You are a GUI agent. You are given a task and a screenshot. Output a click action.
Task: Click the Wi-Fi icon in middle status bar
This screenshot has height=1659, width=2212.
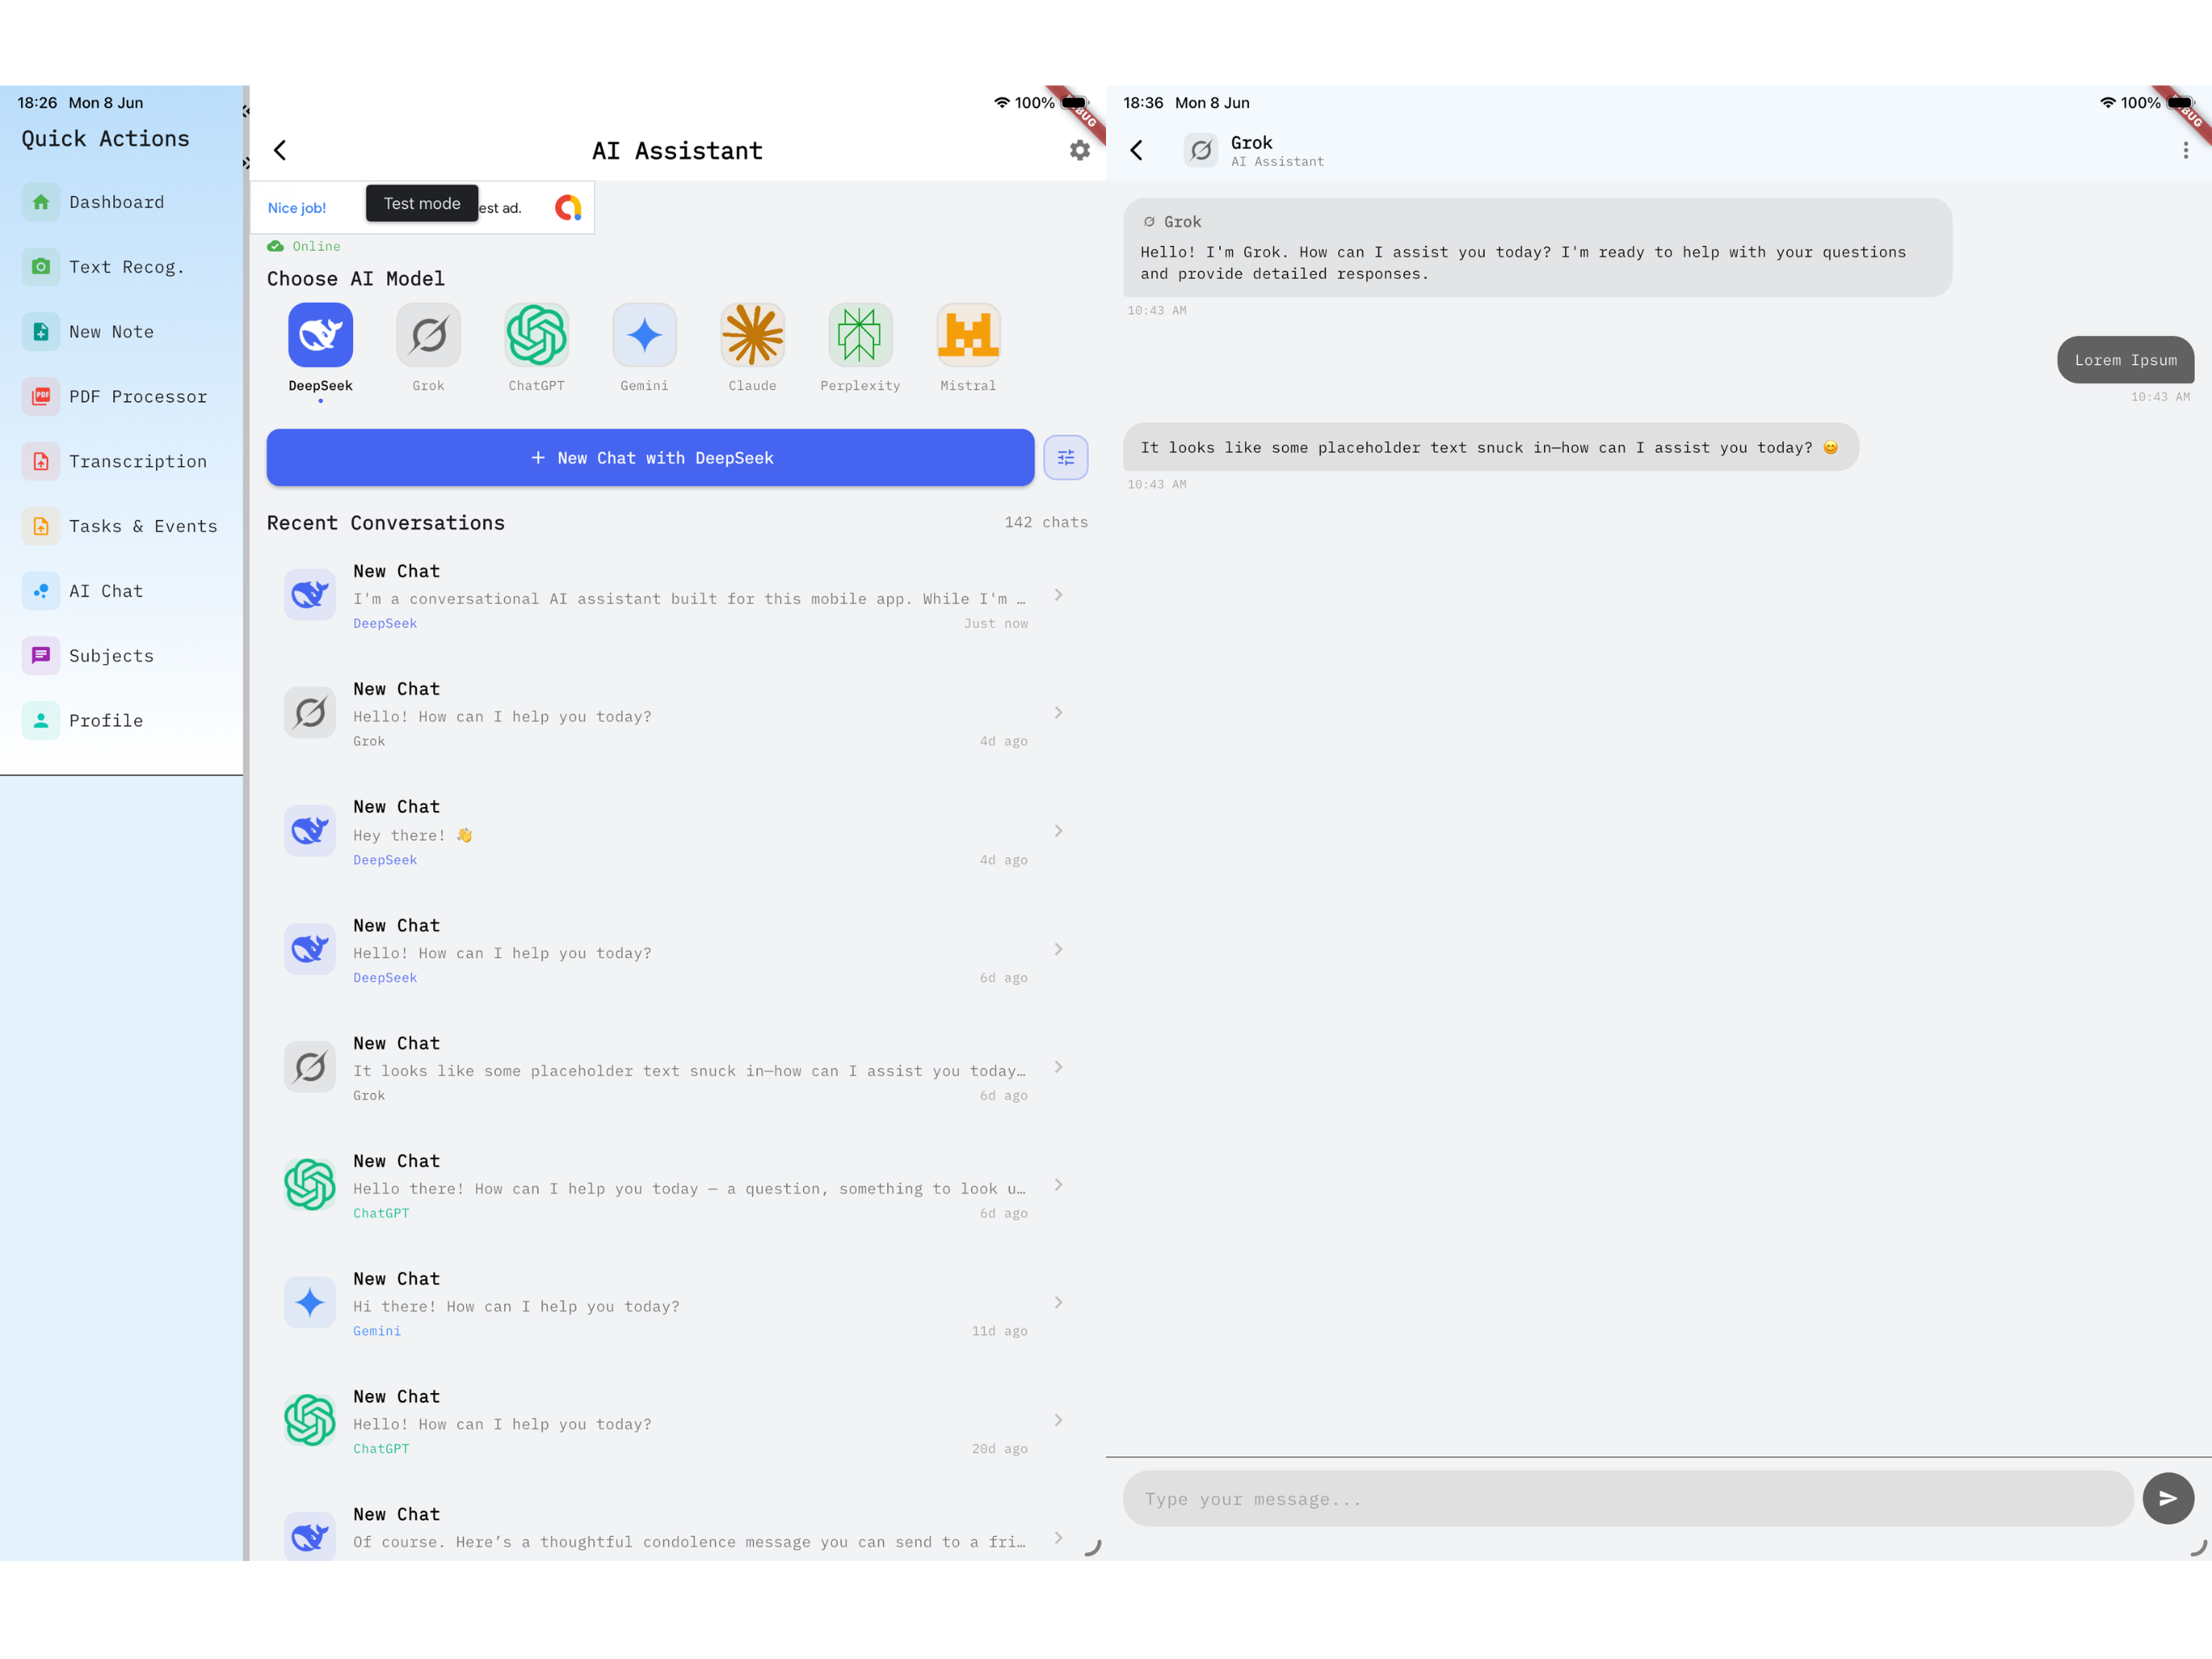click(x=1002, y=103)
